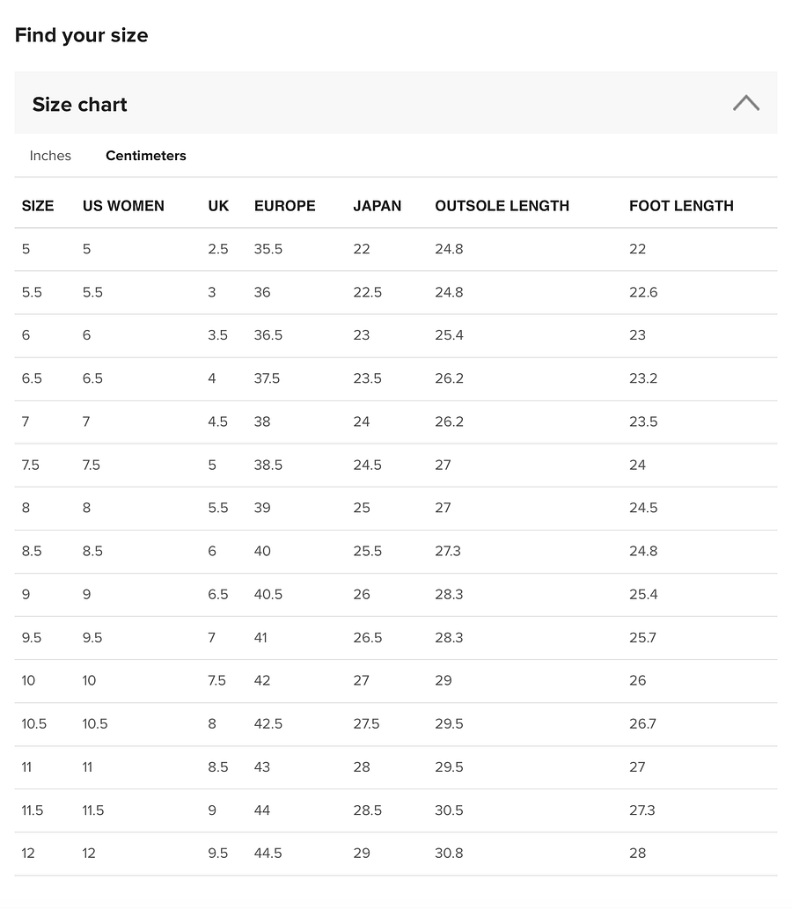Click Japan size 26.5 cell

(x=368, y=637)
